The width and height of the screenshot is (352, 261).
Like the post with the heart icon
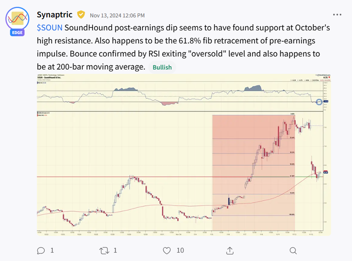pos(167,250)
